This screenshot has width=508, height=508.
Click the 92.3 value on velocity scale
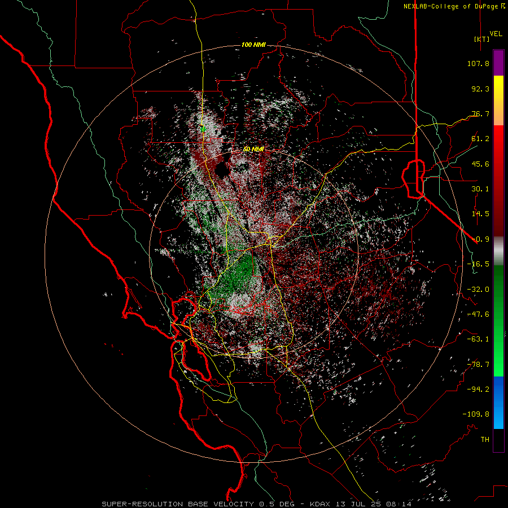(x=480, y=89)
